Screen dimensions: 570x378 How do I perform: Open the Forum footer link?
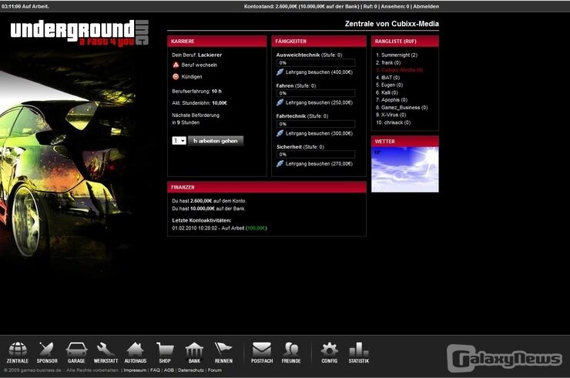click(214, 370)
